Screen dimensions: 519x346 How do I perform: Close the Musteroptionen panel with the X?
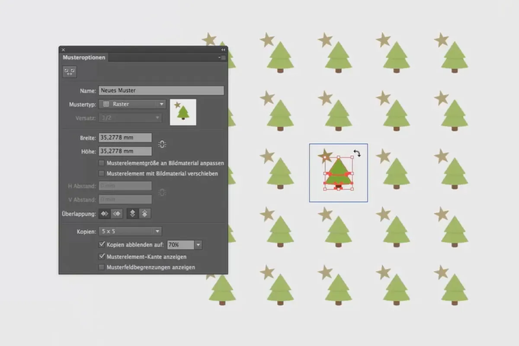tap(63, 50)
